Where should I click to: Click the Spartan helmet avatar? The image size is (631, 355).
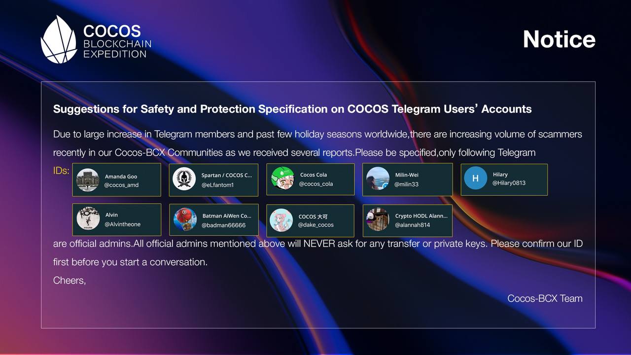(x=184, y=179)
